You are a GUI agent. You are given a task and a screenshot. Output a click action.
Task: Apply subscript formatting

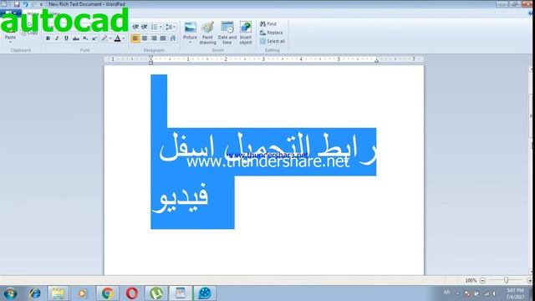tap(85, 38)
